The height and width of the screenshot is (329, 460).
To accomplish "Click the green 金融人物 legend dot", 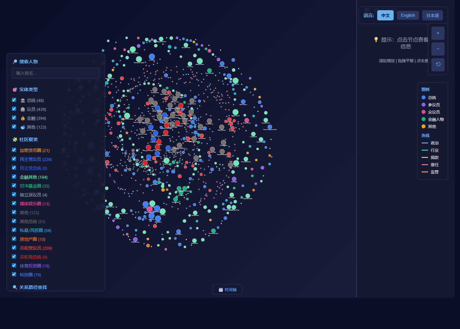I will (x=424, y=119).
